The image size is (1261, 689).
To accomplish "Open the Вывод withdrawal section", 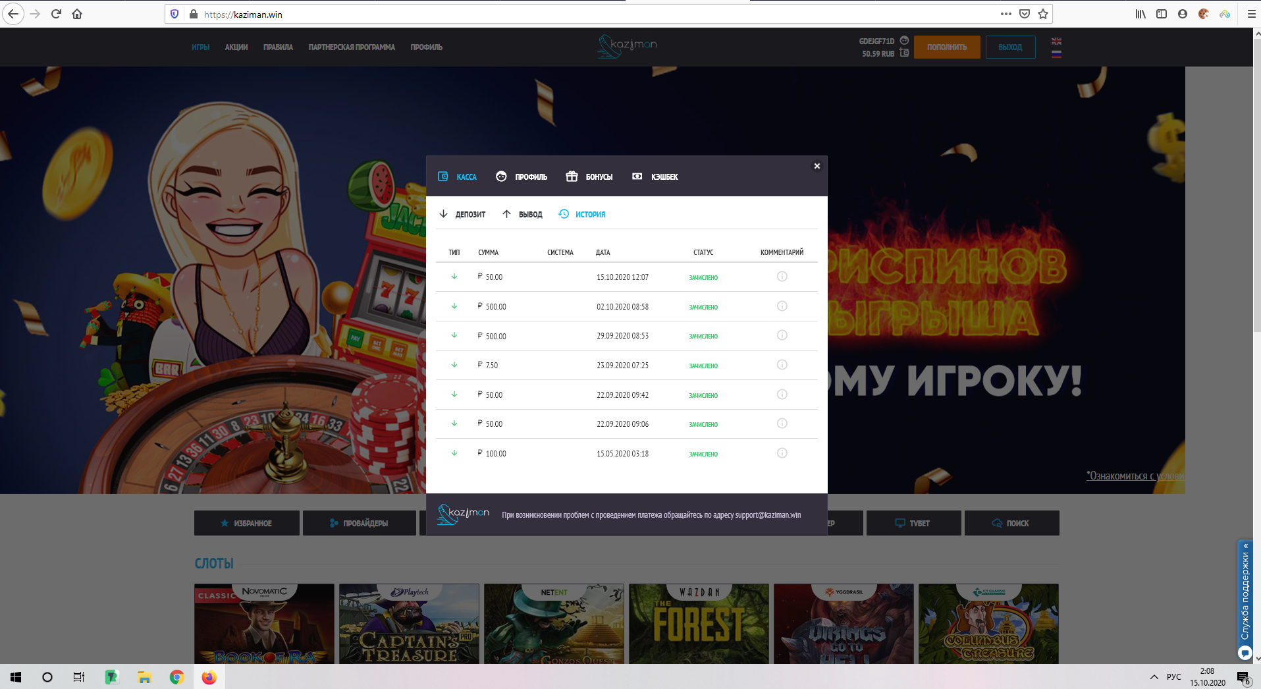I will pos(522,214).
